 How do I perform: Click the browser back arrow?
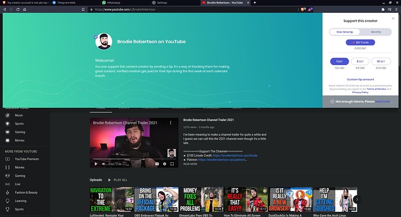[5, 9]
